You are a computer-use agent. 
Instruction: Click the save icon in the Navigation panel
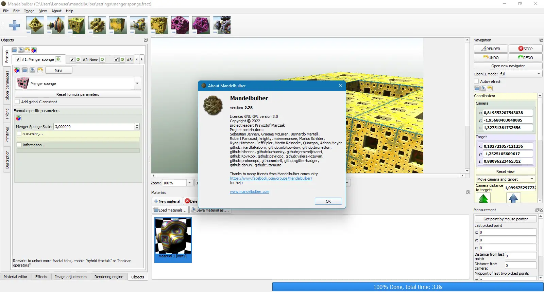[483, 88]
